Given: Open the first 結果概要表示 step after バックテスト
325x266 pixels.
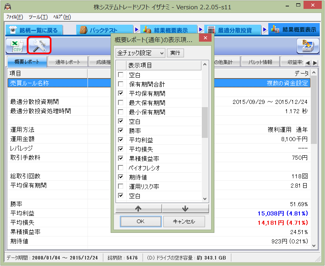Looking at the screenshot, I should (x=169, y=30).
